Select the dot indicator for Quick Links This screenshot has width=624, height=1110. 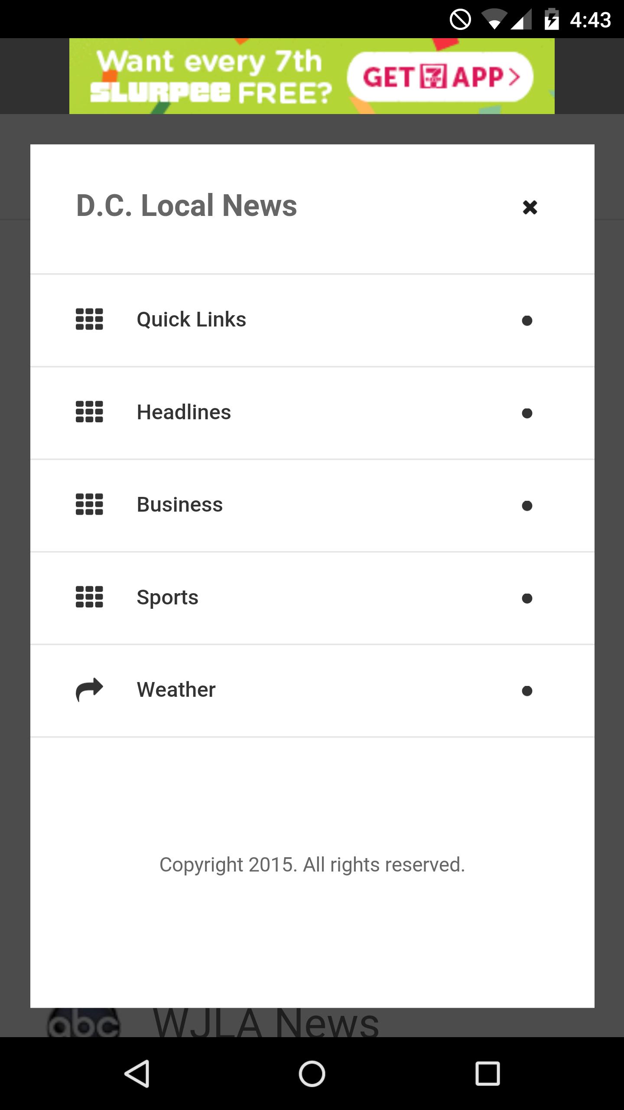527,321
